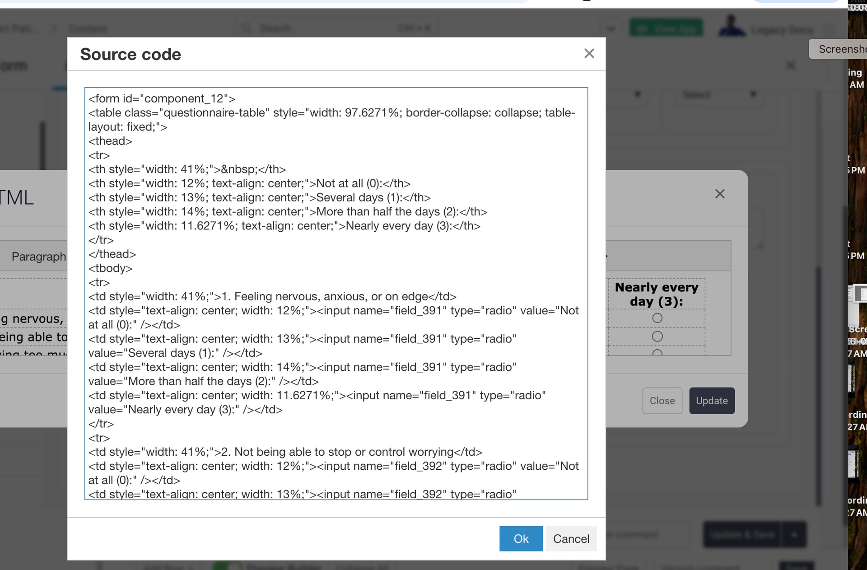Image resolution: width=867 pixels, height=570 pixels.
Task: Select third partially visible radio button
Action: coord(657,353)
